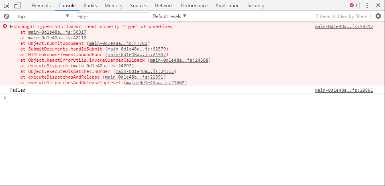The height and width of the screenshot is (186, 385).
Task: Expand the Uncaught TypeError stack trace triangle
Action: [11, 26]
